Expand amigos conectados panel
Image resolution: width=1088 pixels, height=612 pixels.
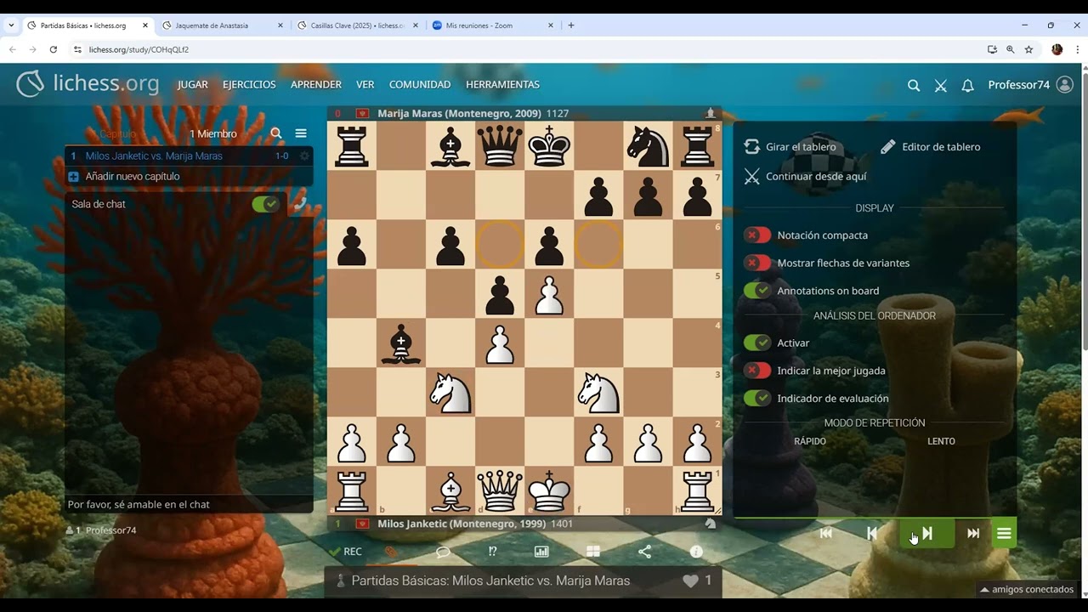coord(1027,589)
